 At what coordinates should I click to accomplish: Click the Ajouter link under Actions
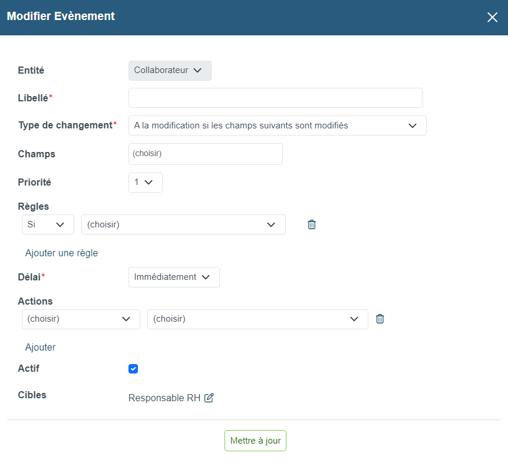pyautogui.click(x=40, y=347)
